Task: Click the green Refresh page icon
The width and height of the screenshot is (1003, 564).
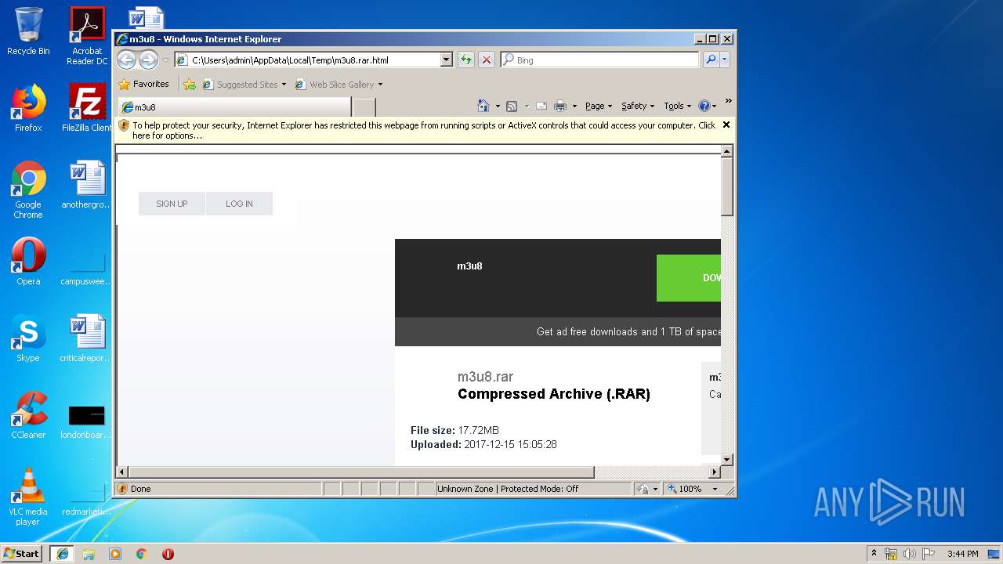Action: click(x=466, y=60)
